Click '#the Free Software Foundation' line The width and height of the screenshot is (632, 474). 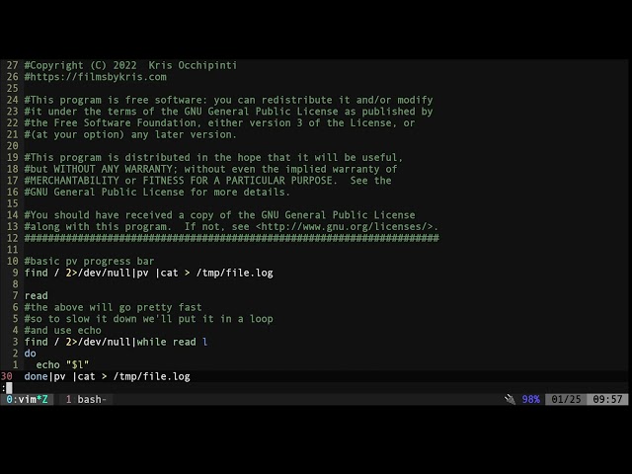tap(219, 122)
